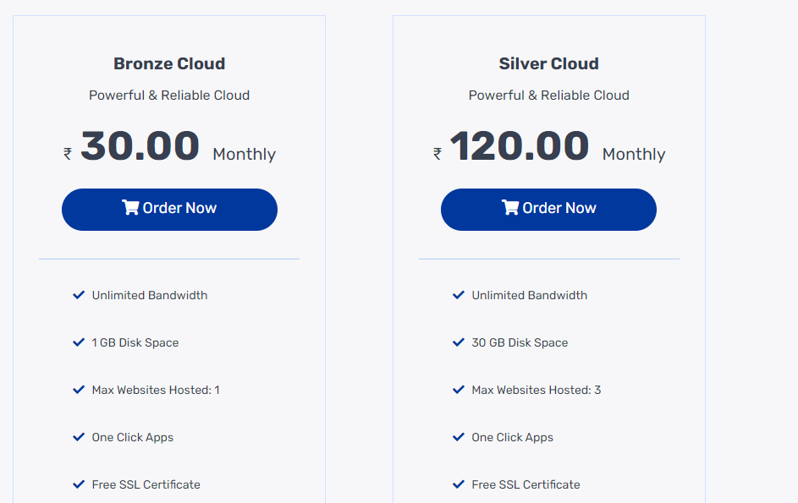Click the 120.00 price on Silver plan
The height and width of the screenshot is (503, 798).
(519, 146)
